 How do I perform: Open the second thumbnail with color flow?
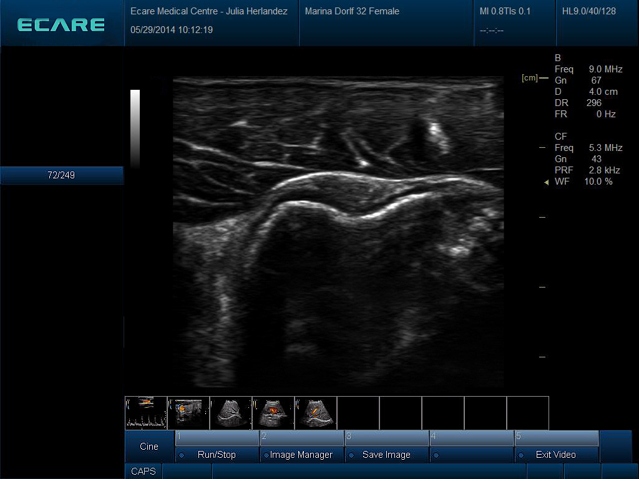click(188, 413)
